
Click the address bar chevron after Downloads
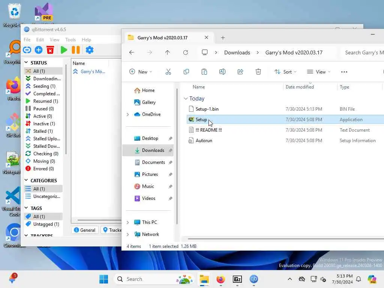pos(258,52)
